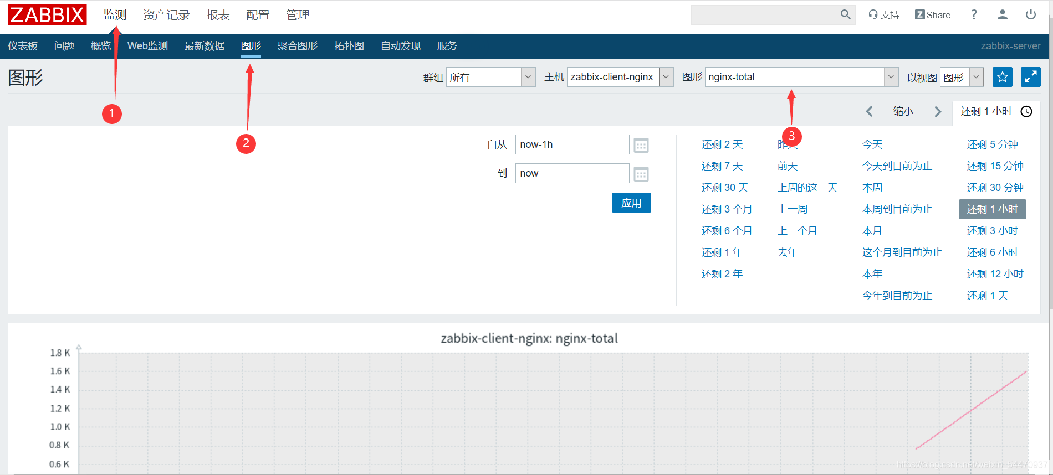Click Zoom out (缩小) button
The height and width of the screenshot is (475, 1053).
903,111
